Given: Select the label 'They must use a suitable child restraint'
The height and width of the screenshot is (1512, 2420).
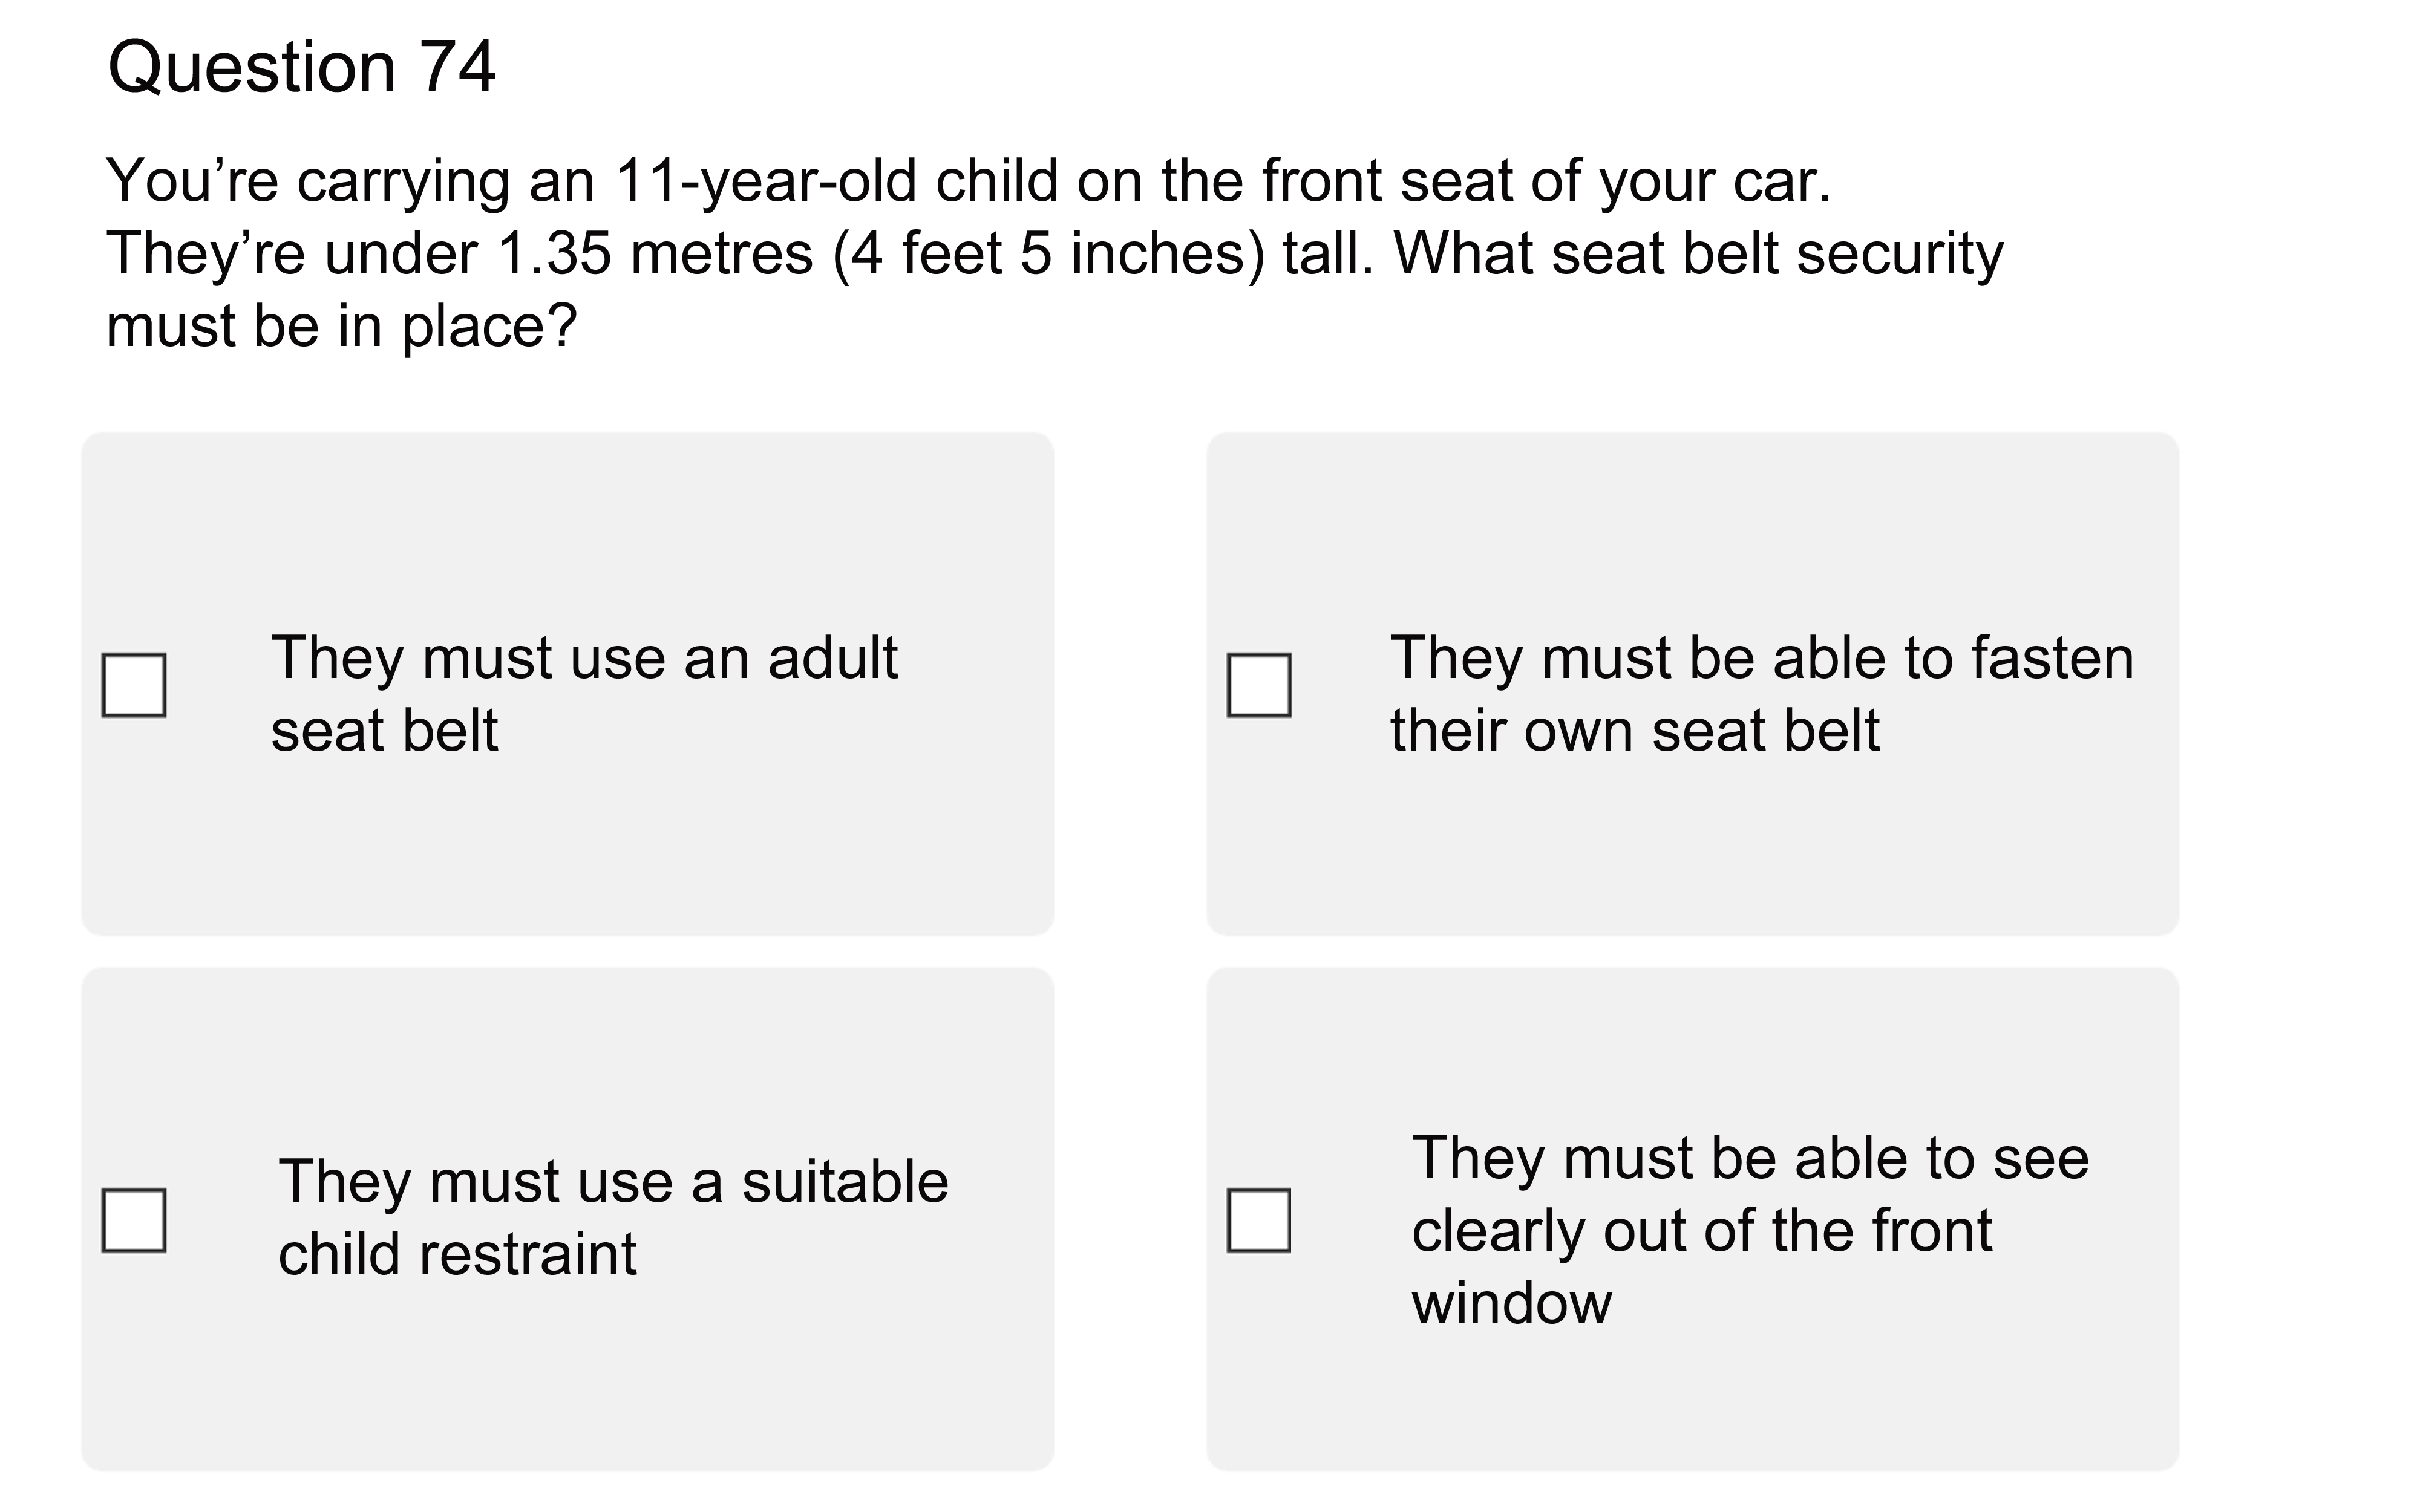Looking at the screenshot, I should point(613,1217).
